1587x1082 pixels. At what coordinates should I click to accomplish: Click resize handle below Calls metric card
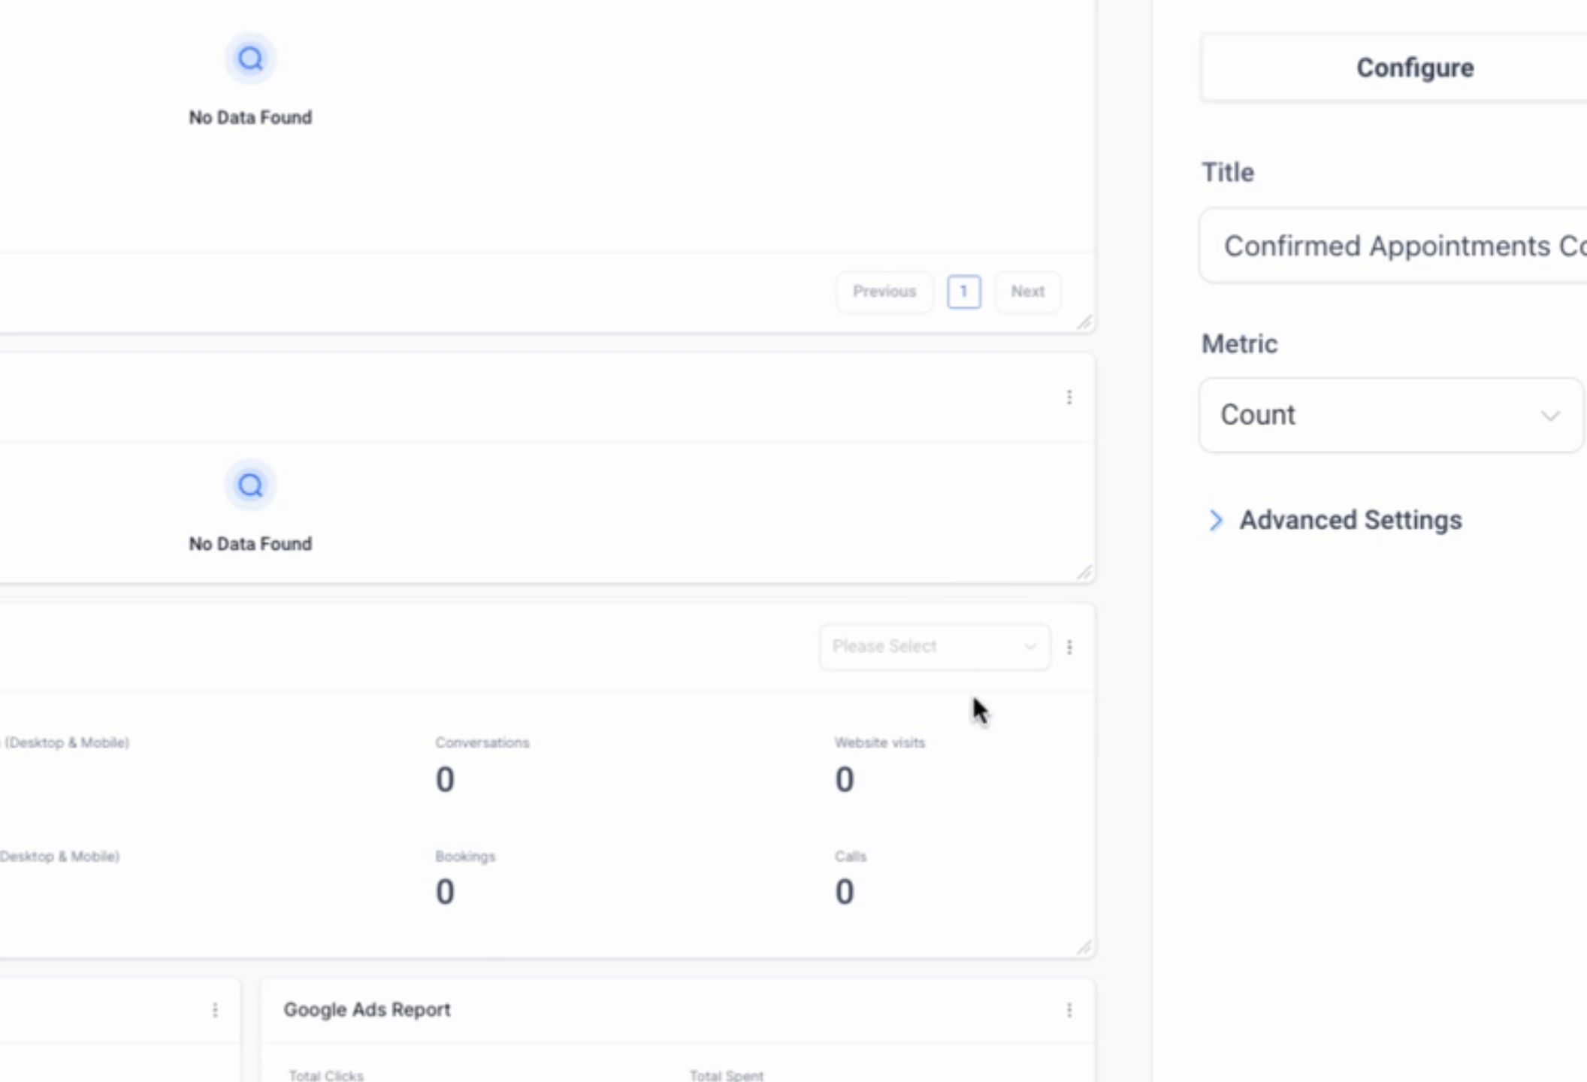click(x=1084, y=948)
